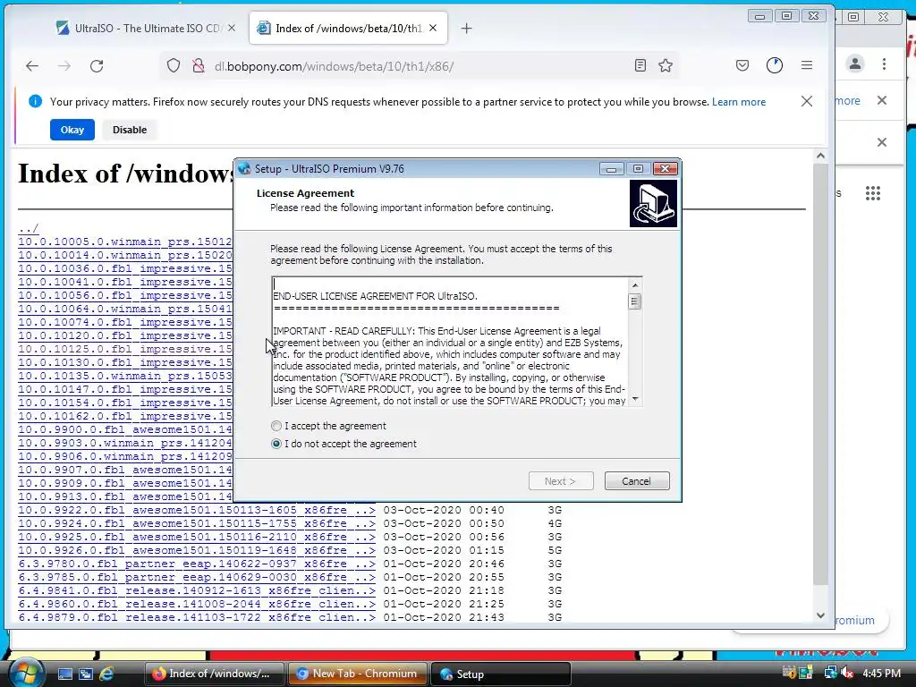Open the parent directory ../ link
The height and width of the screenshot is (687, 916).
29,228
